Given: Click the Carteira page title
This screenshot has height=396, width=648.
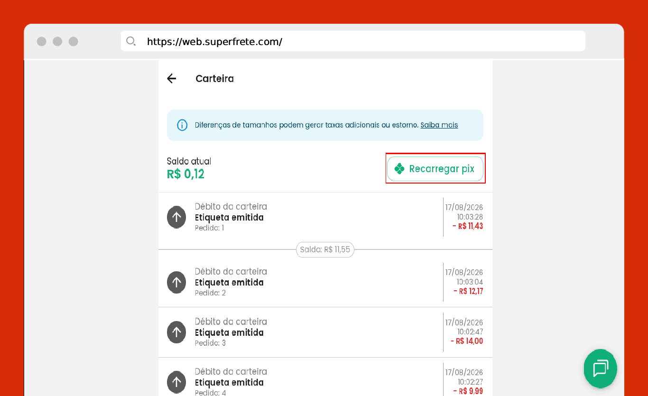Looking at the screenshot, I should point(214,79).
